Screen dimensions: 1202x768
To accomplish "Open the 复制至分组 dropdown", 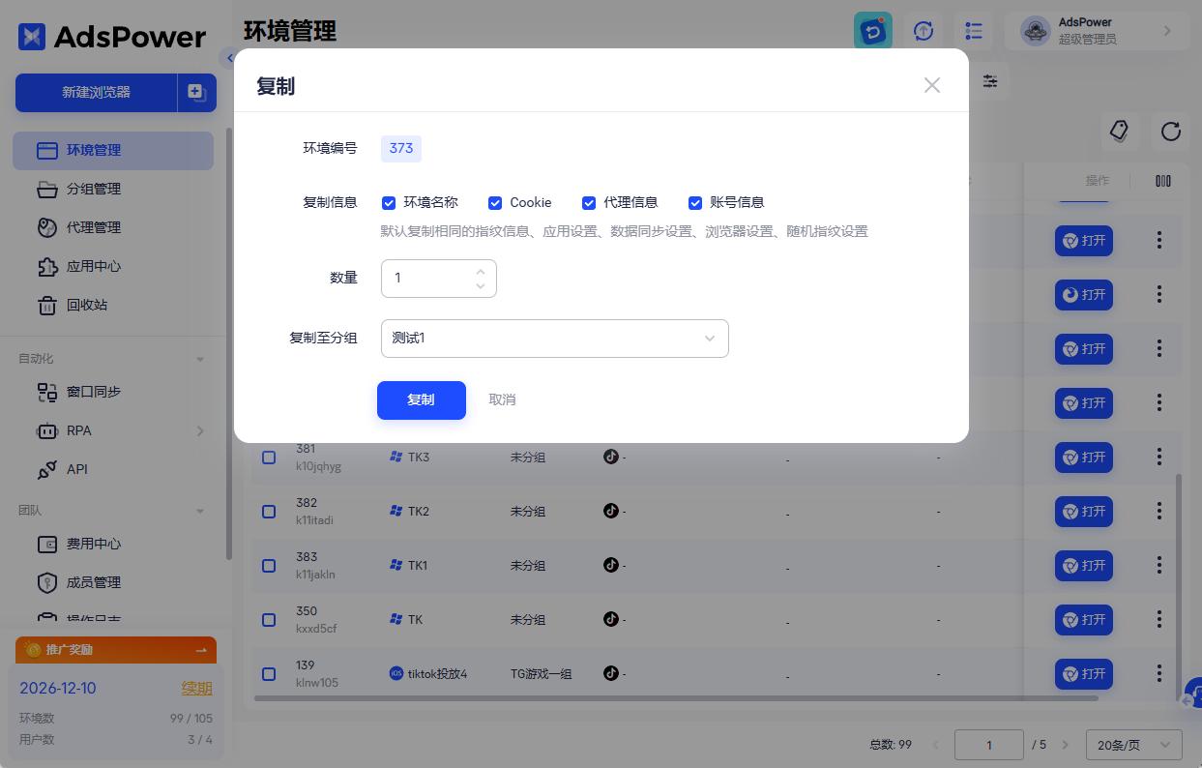I will coord(555,339).
